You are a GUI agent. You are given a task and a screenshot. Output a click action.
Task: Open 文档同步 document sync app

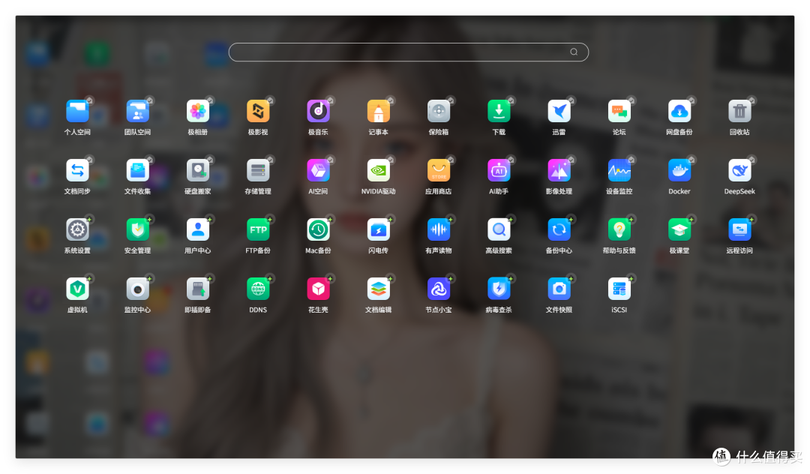point(77,170)
